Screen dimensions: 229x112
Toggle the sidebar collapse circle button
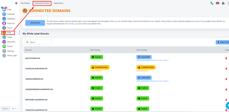[16, 3]
